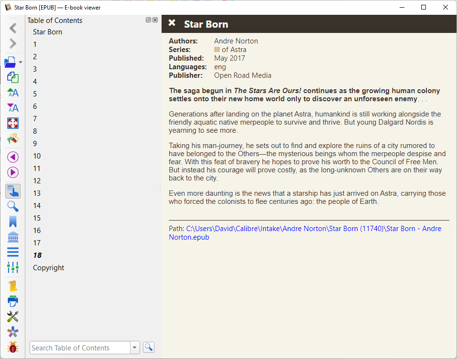Screen dimensions: 457x359
Task: Run the Table of Contents search button
Action: 149,348
